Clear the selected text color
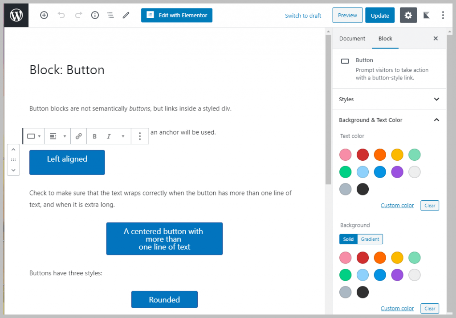 [x=429, y=205]
